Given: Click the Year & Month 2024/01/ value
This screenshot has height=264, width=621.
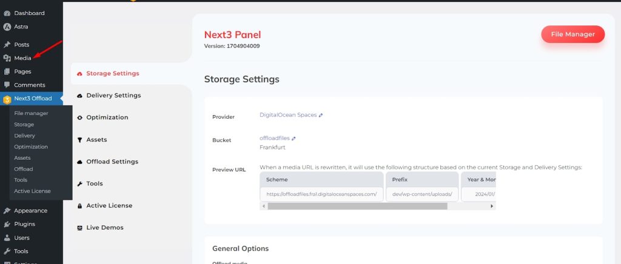Looking at the screenshot, I should [x=478, y=194].
